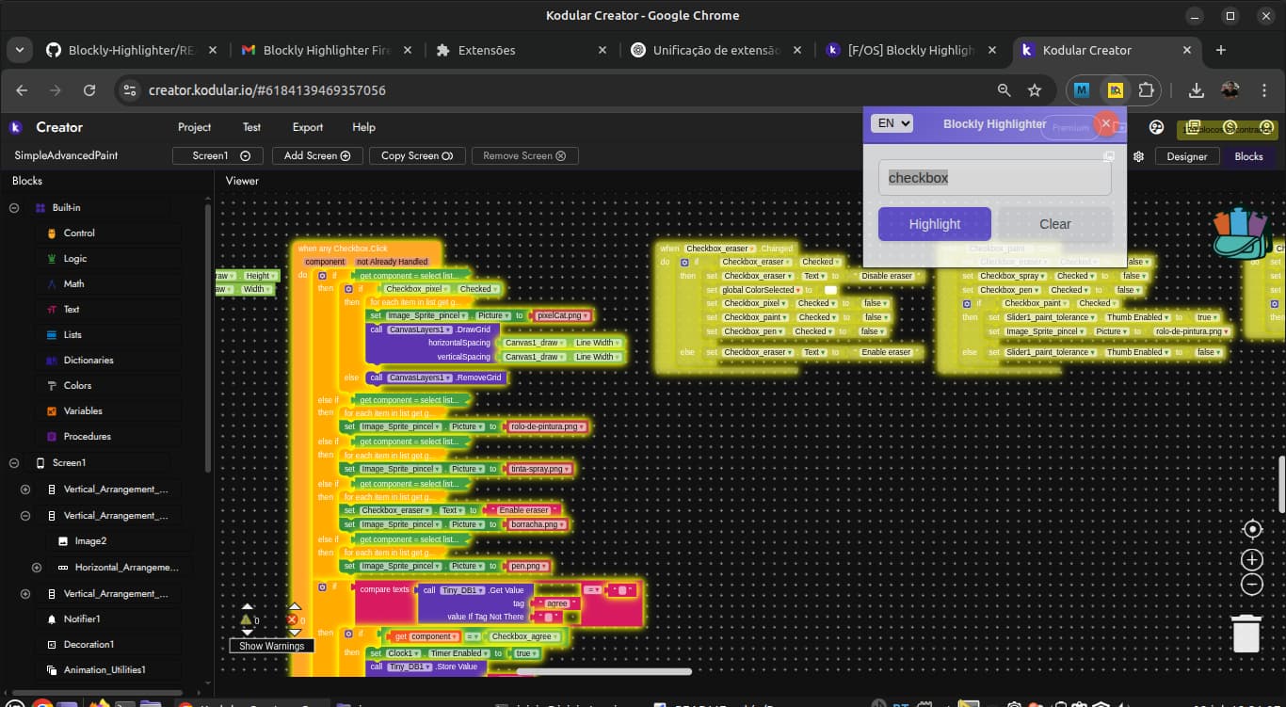Image resolution: width=1286 pixels, height=707 pixels.
Task: Open the Project menu
Action: click(194, 127)
